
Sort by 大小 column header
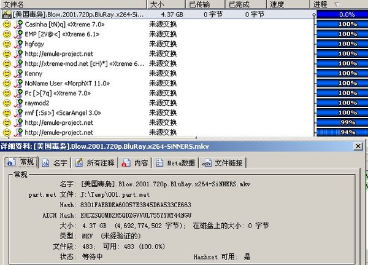coord(166,4)
